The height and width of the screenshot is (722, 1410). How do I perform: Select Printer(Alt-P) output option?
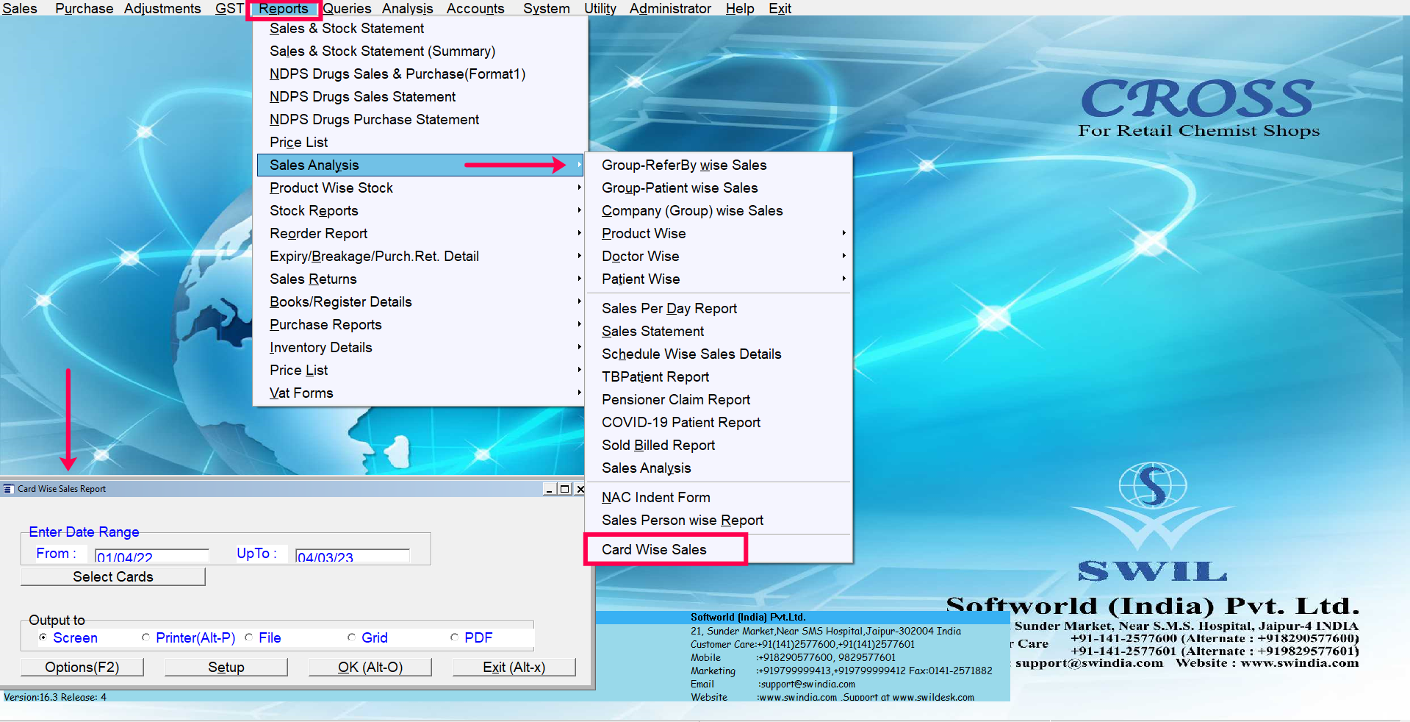click(189, 638)
